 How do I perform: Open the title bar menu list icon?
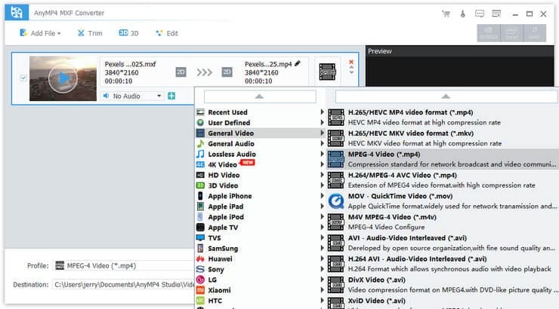pos(496,14)
